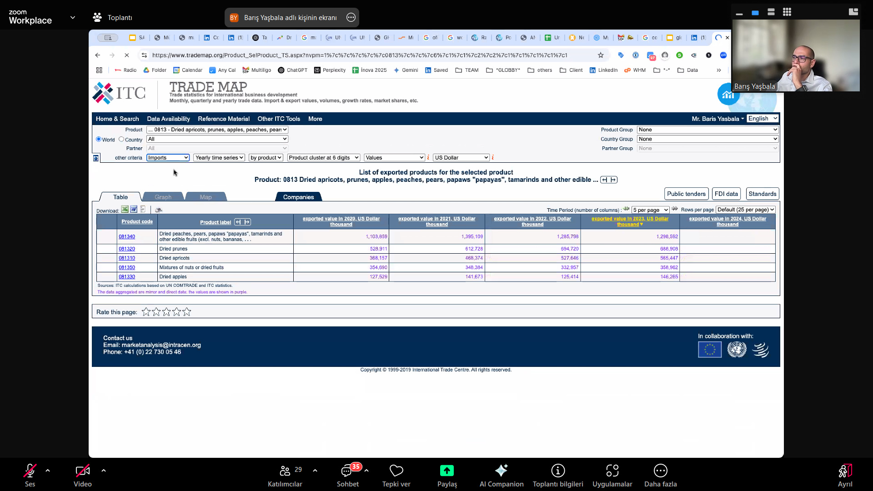Click the print table icon
Image resolution: width=873 pixels, height=491 pixels.
[x=159, y=210]
